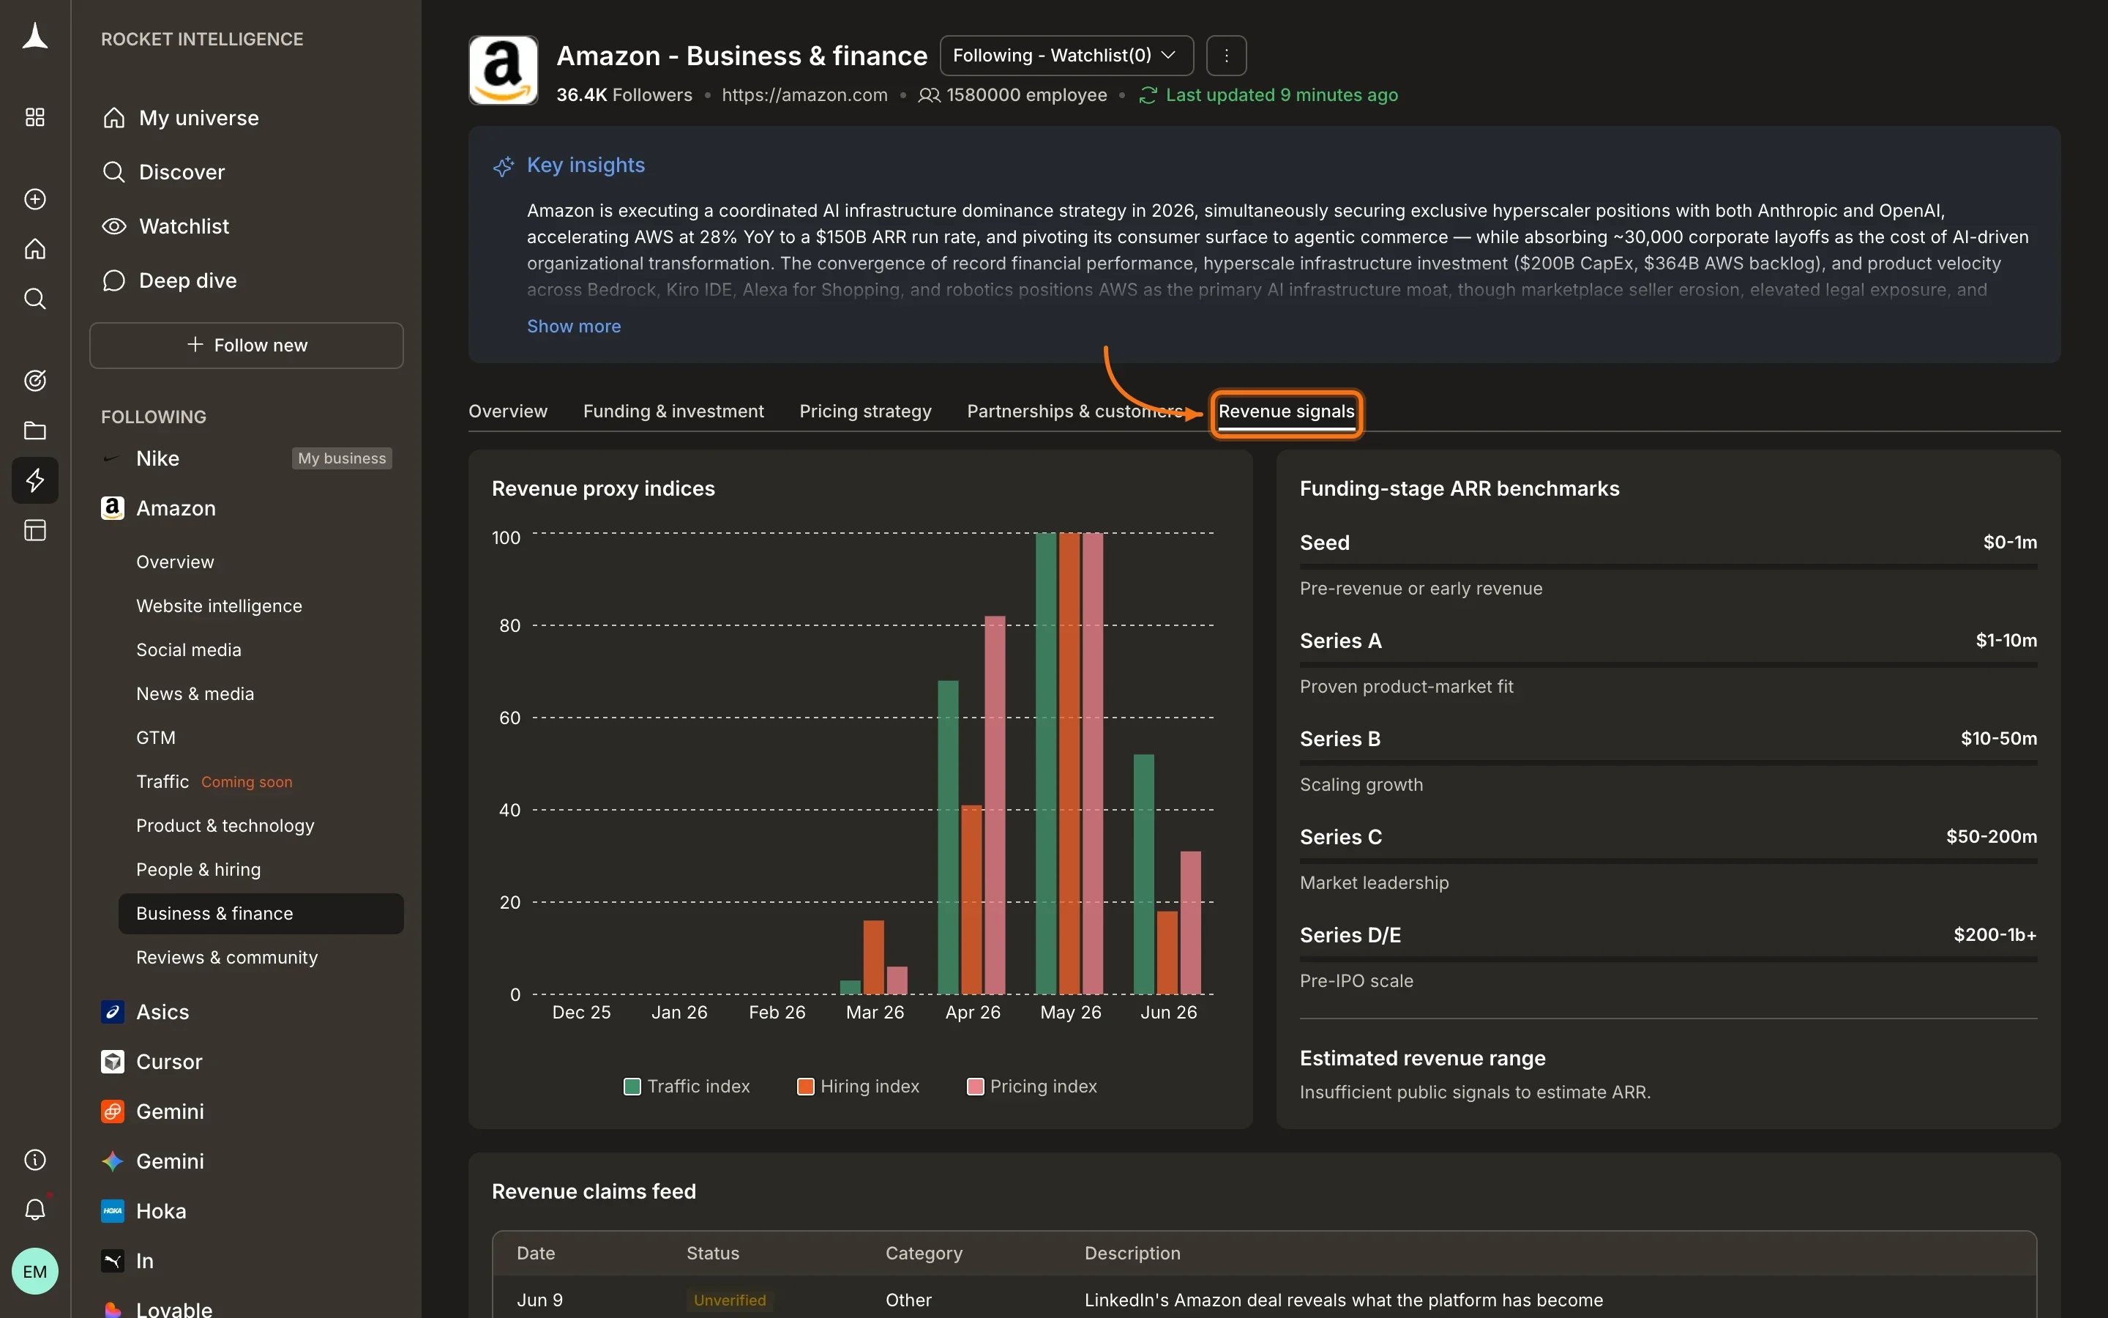Click the Series D/E benchmark bar
The height and width of the screenshot is (1318, 2108).
[1668, 960]
